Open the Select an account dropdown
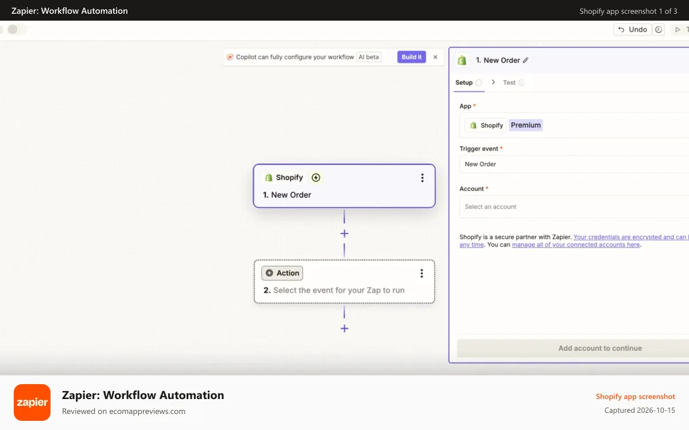 (574, 206)
